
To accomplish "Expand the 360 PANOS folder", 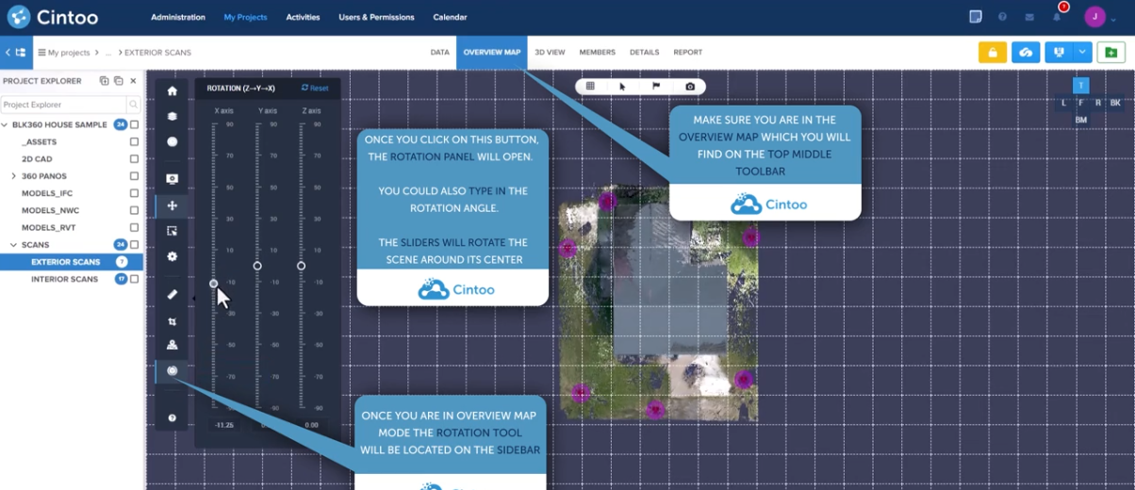I will [x=13, y=176].
